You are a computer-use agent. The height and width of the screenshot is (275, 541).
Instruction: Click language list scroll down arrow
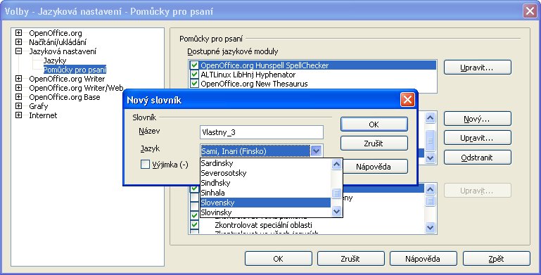click(x=336, y=211)
